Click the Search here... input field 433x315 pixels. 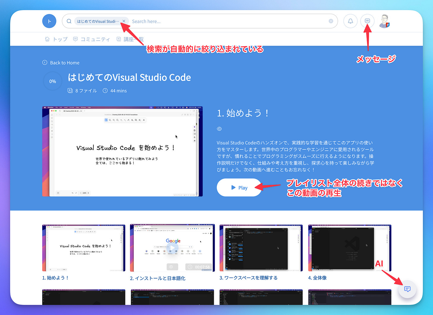tap(229, 21)
